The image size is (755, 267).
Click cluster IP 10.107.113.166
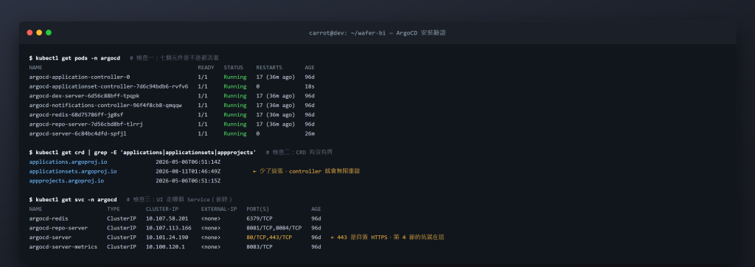169,228
